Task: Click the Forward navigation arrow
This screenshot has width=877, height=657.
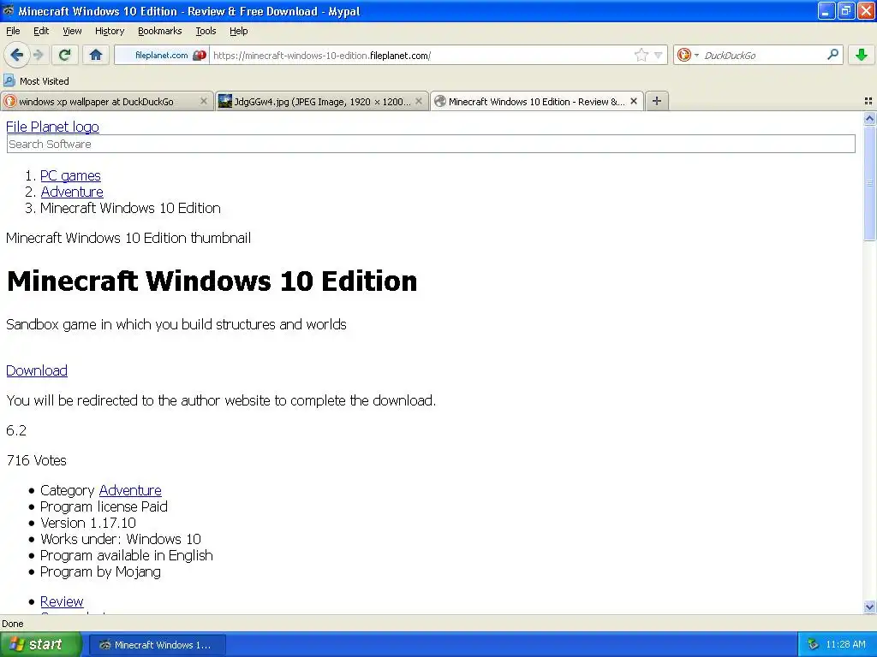Action: (38, 55)
